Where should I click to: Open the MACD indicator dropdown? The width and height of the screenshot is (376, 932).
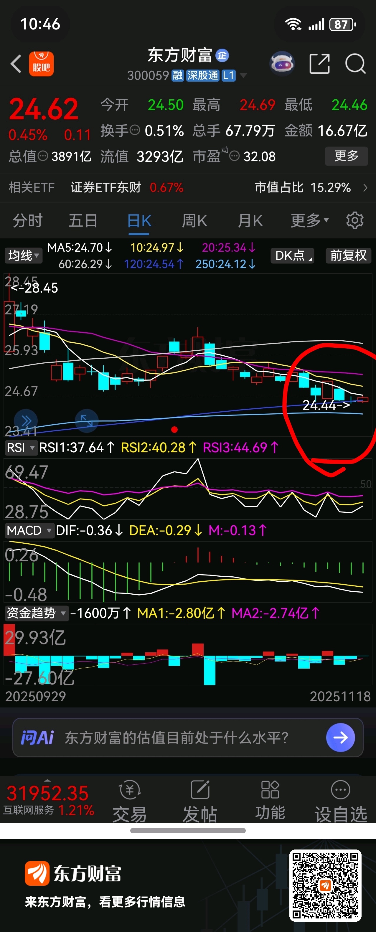(x=29, y=530)
